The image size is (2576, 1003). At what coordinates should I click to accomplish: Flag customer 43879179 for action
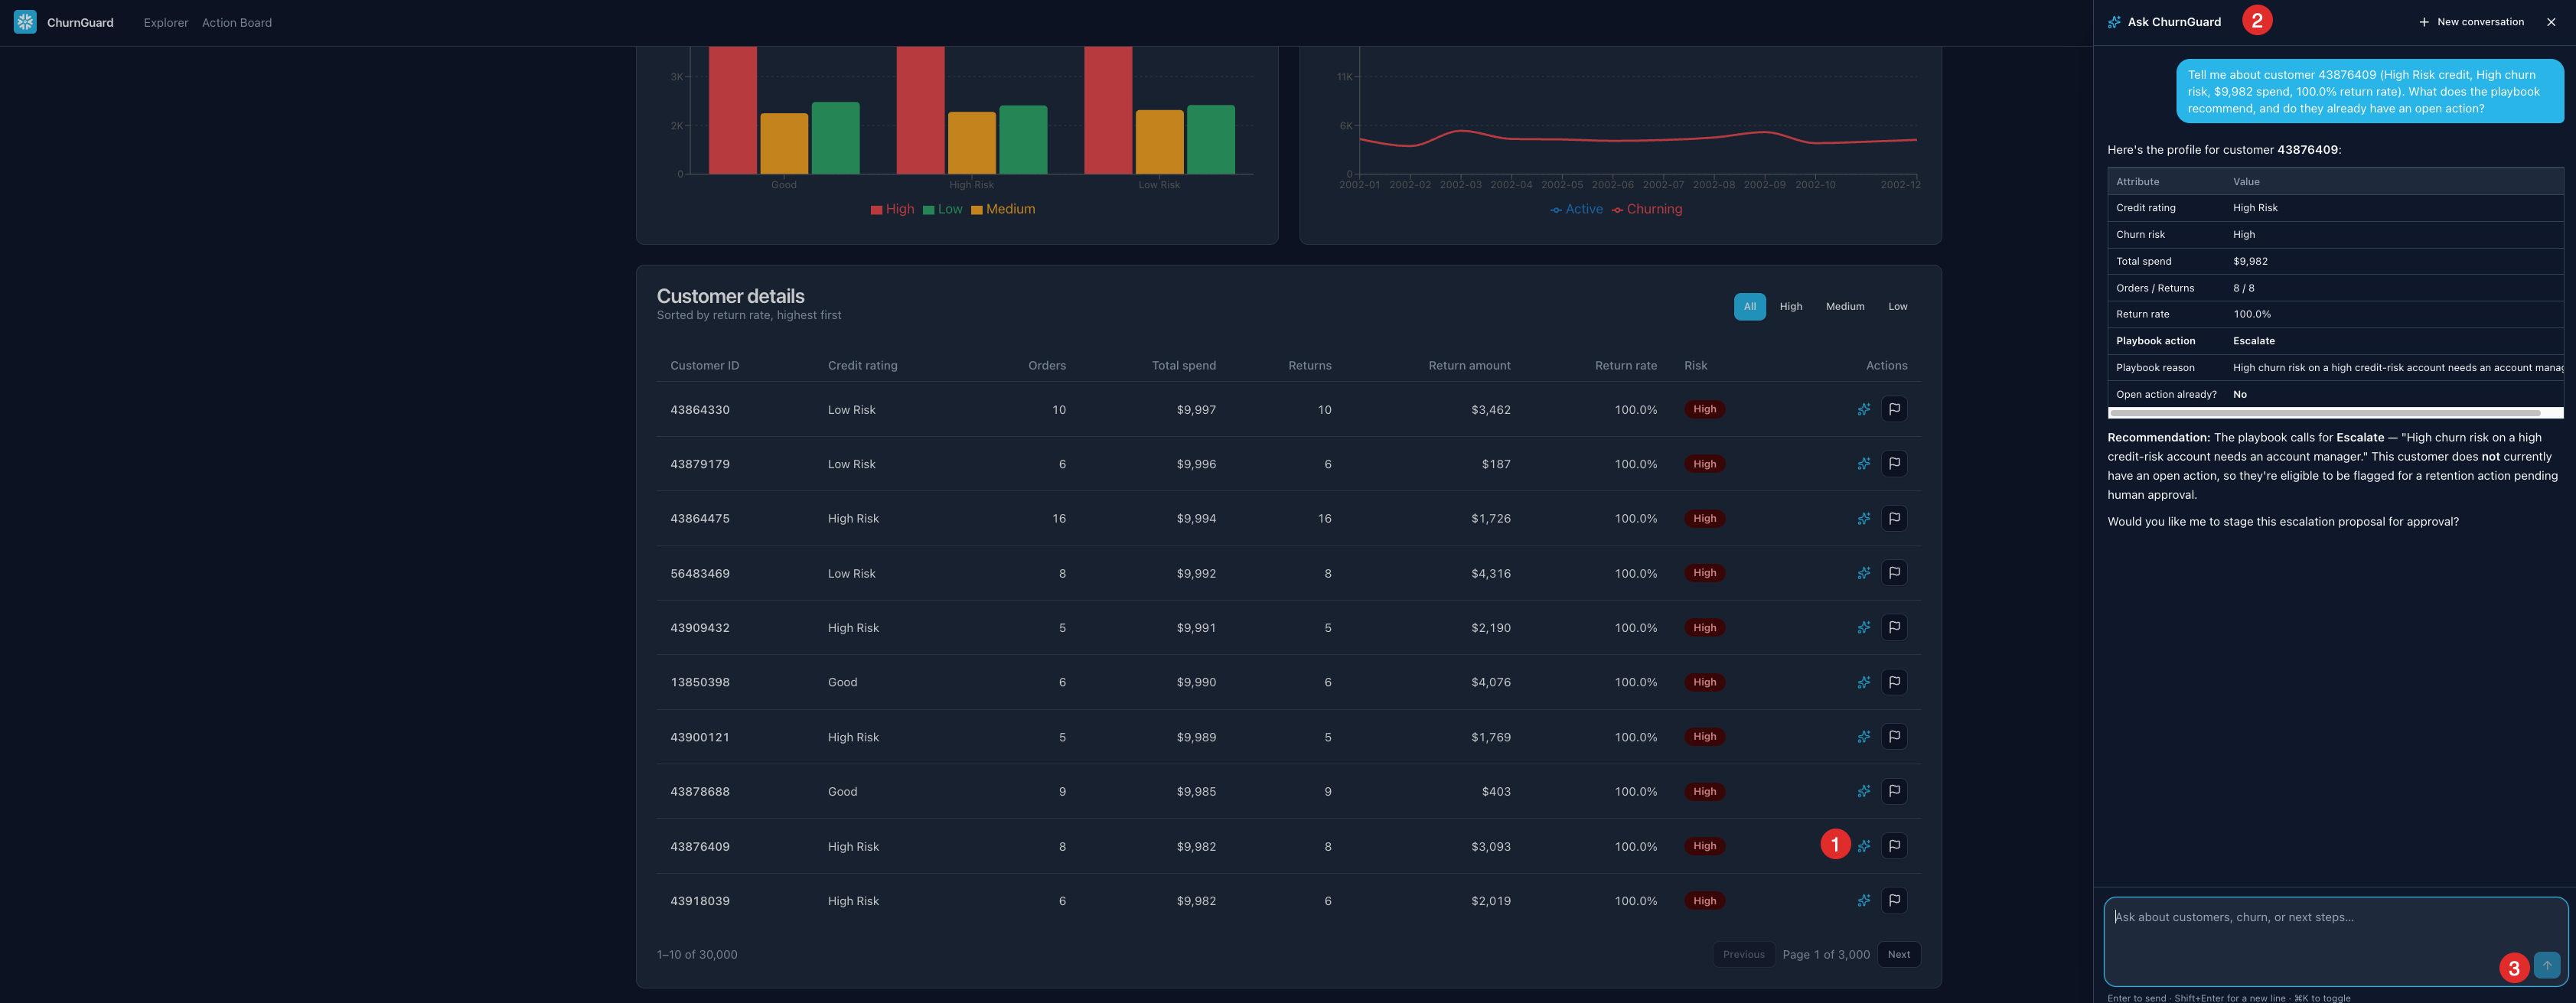pos(1894,464)
